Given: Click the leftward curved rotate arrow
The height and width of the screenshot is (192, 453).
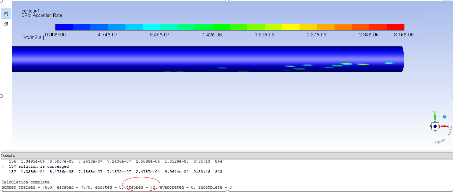Looking at the screenshot, I should pyautogui.click(x=440, y=141).
